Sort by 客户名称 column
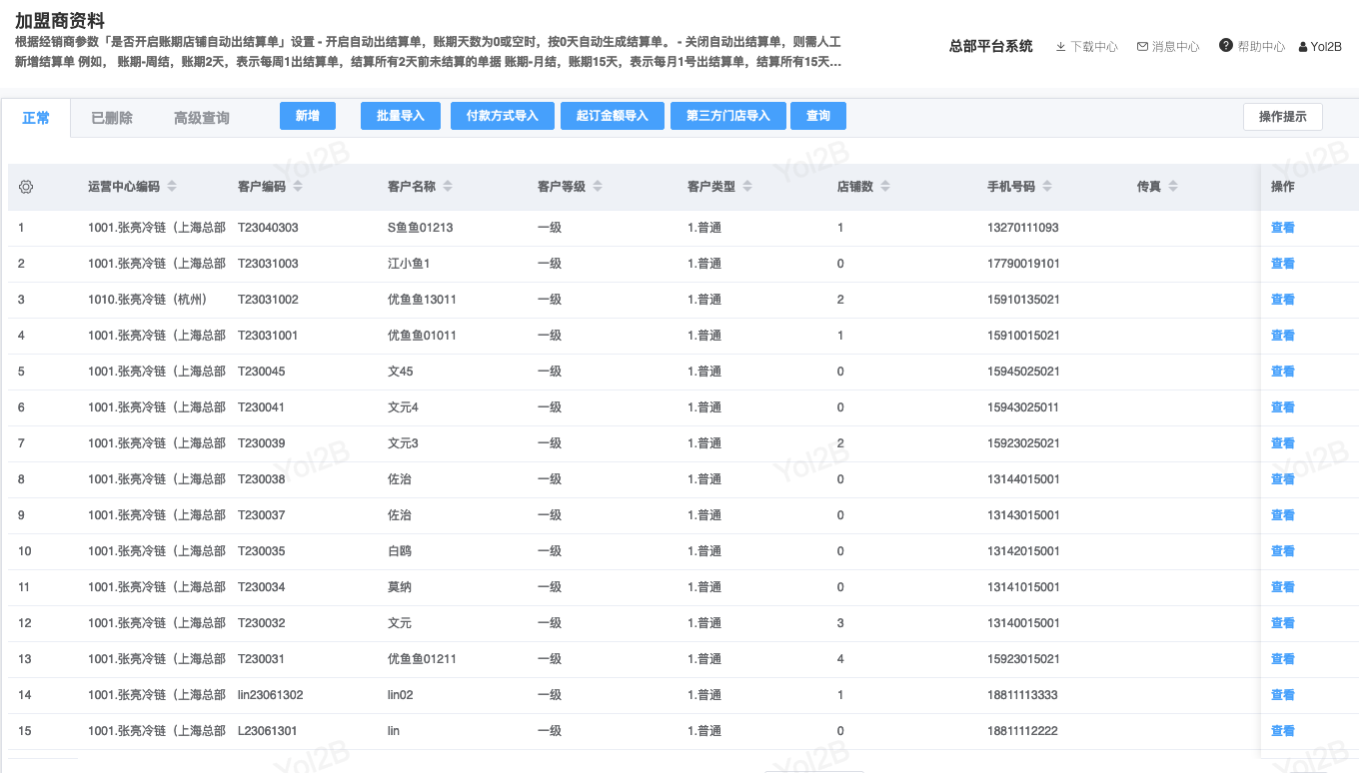This screenshot has width=1359, height=773. [448, 187]
